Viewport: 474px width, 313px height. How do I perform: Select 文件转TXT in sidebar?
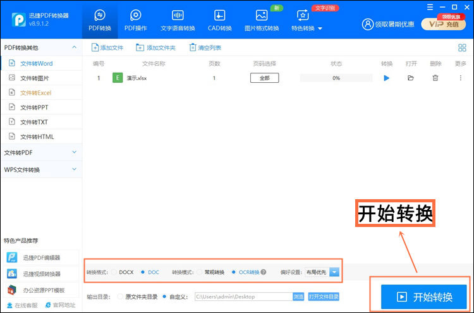(42, 122)
